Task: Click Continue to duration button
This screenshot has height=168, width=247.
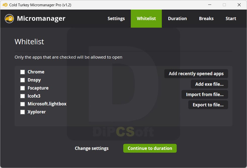Action: (150, 148)
